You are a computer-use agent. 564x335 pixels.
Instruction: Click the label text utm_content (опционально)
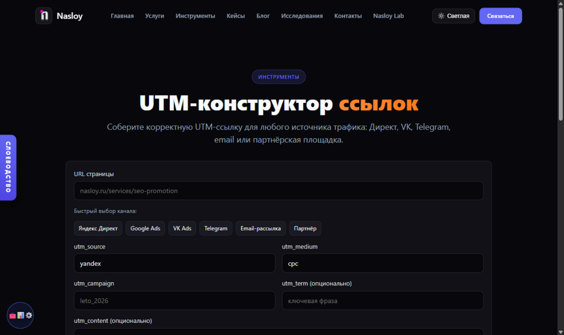(113, 321)
